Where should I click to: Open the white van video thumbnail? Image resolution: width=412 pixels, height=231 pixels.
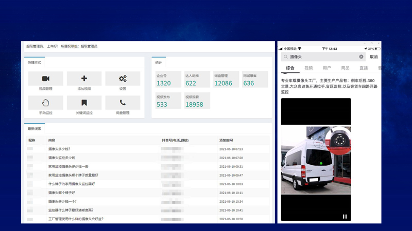pos(316,160)
